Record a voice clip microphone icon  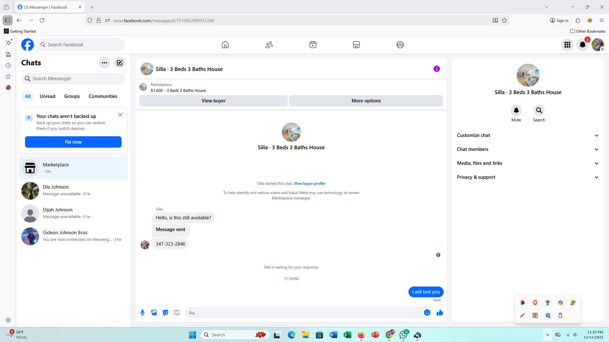(142, 313)
